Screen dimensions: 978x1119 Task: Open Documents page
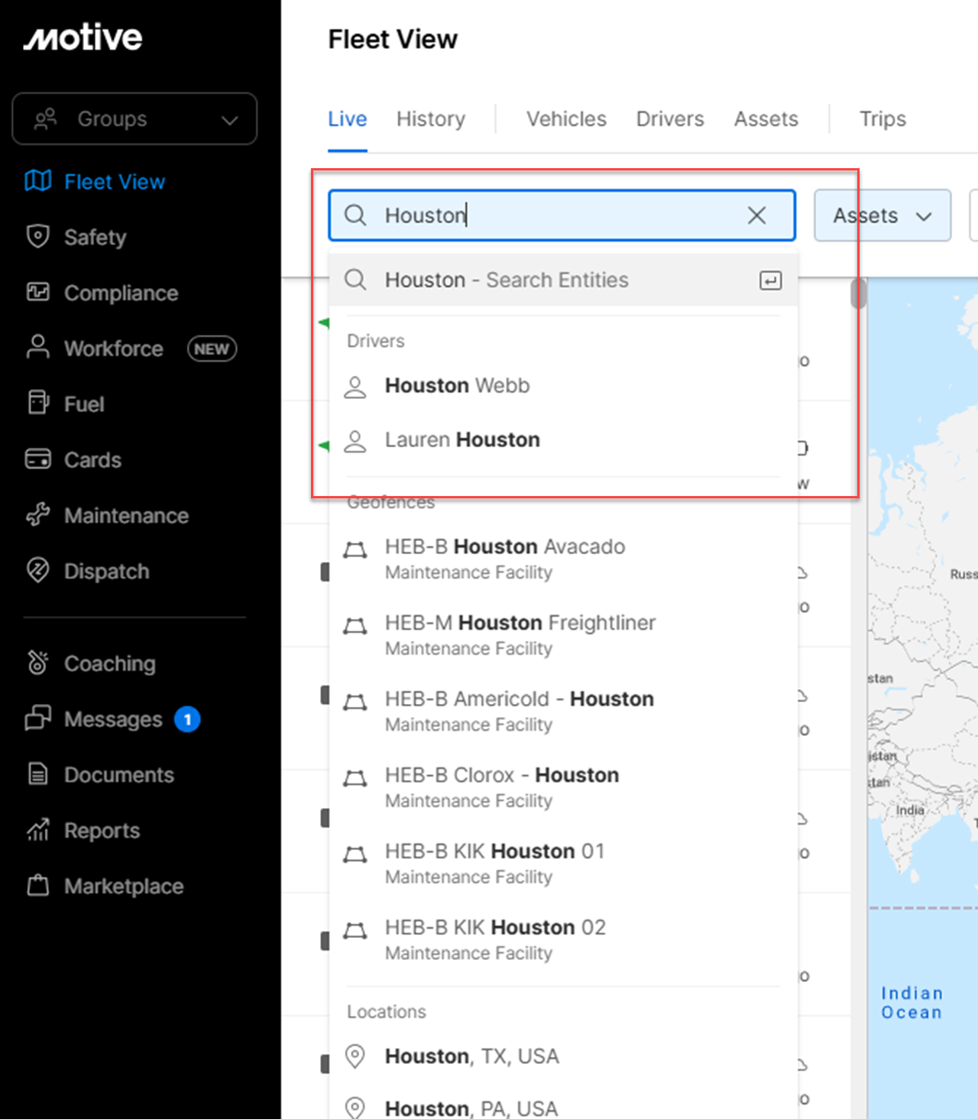pos(119,774)
